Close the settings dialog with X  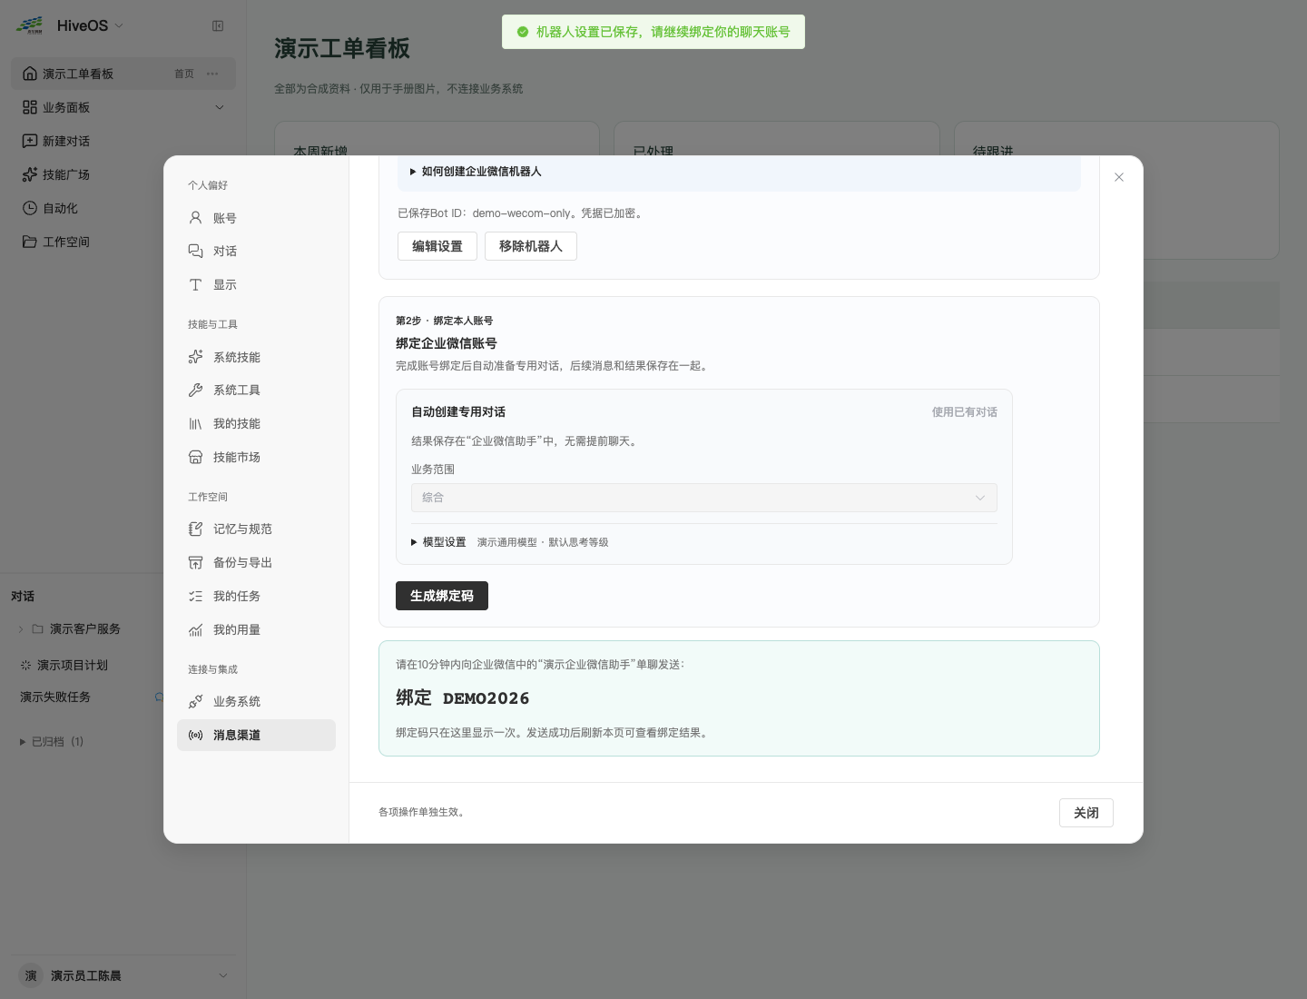coord(1119,177)
